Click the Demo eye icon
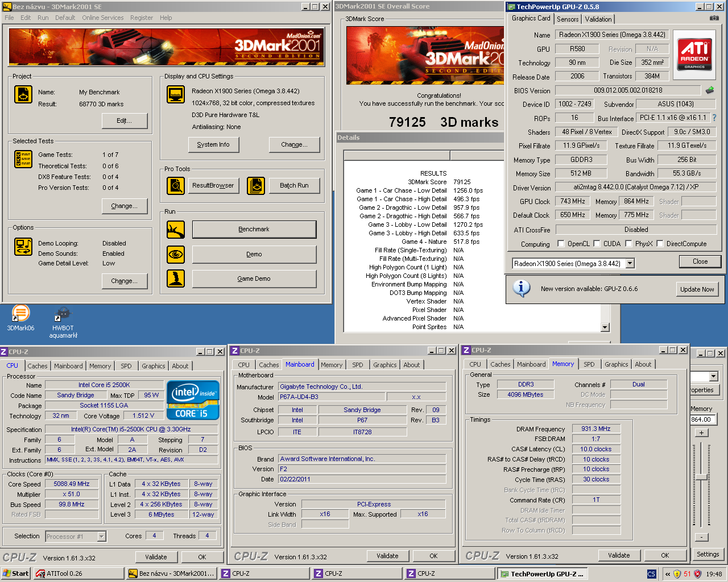The height and width of the screenshot is (582, 728). click(x=176, y=254)
